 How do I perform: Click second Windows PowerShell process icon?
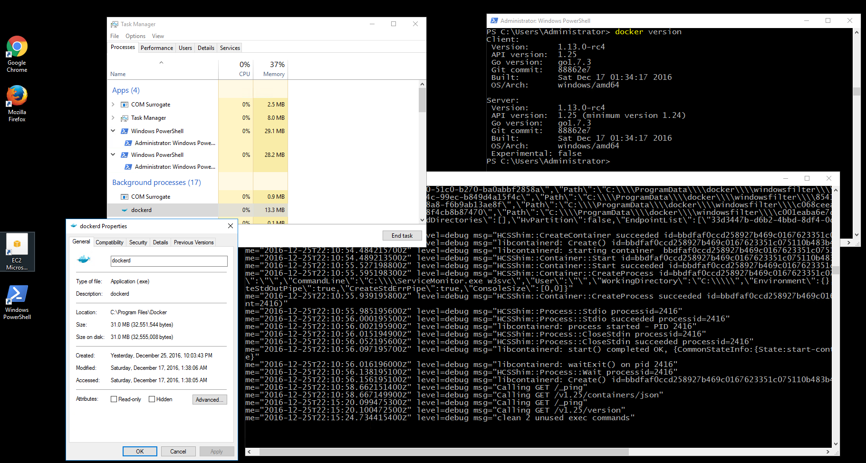pyautogui.click(x=125, y=155)
